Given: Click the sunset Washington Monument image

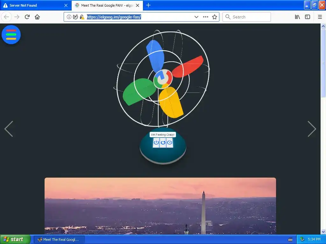Looking at the screenshot, I should pos(160,206).
